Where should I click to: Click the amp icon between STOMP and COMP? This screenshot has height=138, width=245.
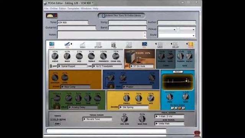point(114,45)
